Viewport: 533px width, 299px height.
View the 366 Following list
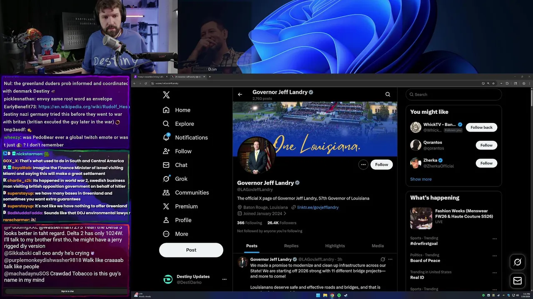(249, 223)
